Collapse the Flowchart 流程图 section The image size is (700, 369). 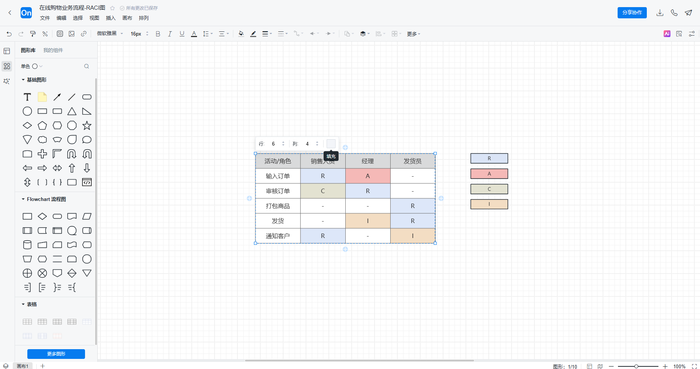23,199
